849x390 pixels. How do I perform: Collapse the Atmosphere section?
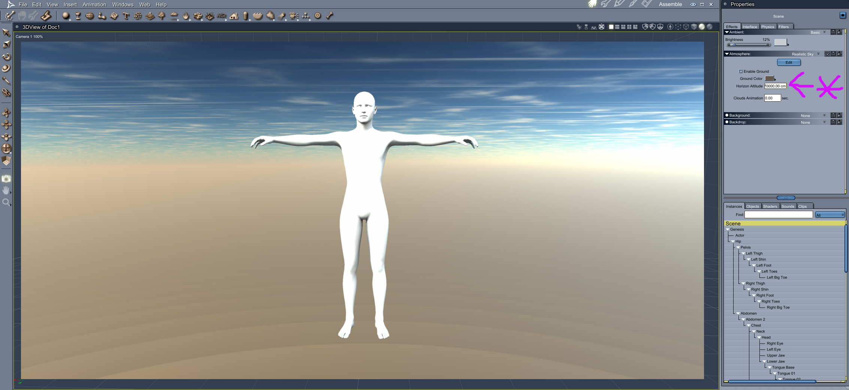click(727, 54)
